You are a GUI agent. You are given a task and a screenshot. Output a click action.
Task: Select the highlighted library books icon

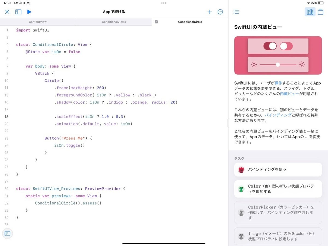pos(310,12)
